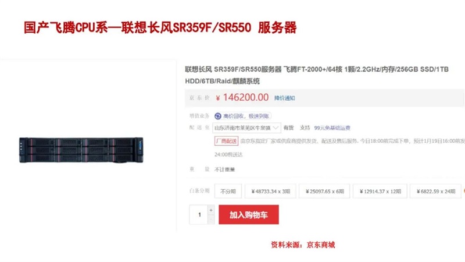Open the 高价回收，极速到账 trade-in service
The width and height of the screenshot is (465, 262).
pos(246,116)
